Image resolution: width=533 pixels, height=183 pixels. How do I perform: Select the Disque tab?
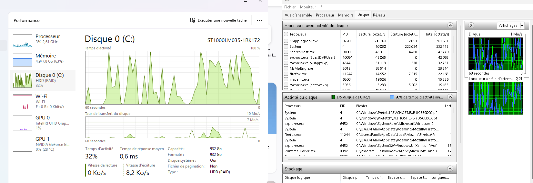(x=363, y=15)
